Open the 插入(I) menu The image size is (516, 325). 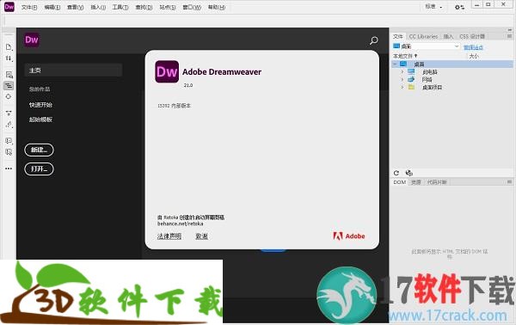pyautogui.click(x=98, y=7)
